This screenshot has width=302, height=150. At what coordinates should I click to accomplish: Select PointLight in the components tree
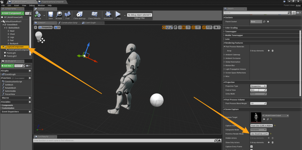12,53
